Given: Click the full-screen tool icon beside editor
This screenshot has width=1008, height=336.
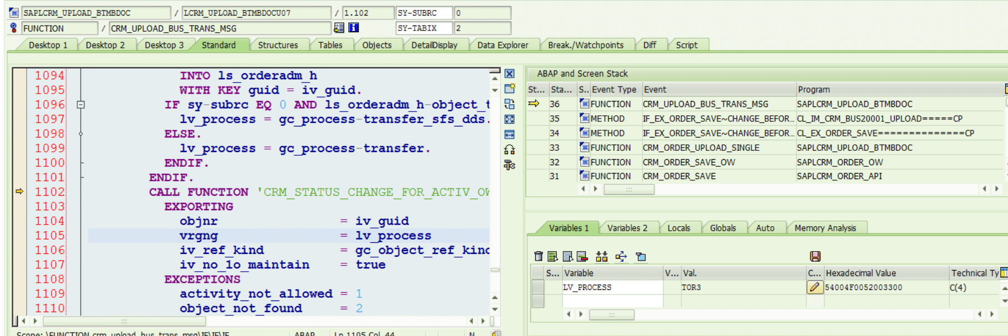Looking at the screenshot, I should tap(509, 119).
